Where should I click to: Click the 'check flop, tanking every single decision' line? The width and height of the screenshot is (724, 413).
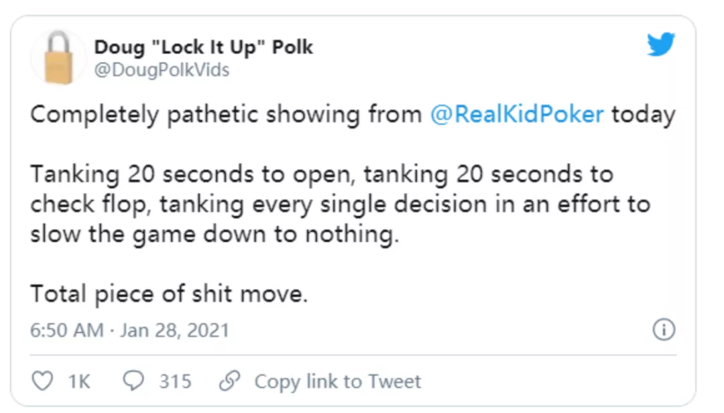tap(341, 204)
